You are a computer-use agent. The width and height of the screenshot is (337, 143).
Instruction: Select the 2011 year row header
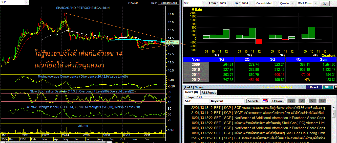tap(196, 75)
